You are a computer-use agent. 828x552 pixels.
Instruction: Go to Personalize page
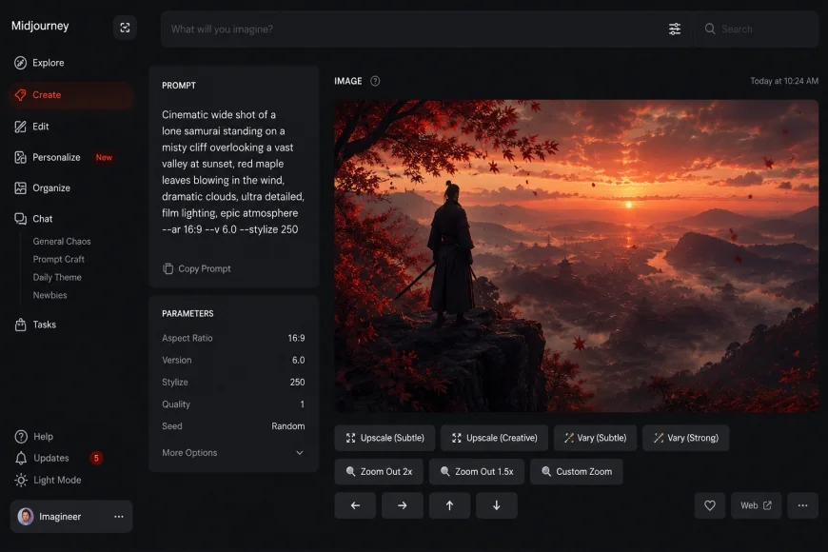48,157
